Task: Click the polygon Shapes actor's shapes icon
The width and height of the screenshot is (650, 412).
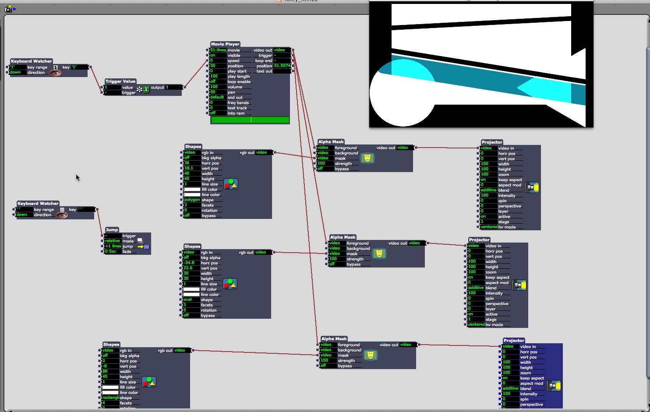Action: click(x=231, y=184)
